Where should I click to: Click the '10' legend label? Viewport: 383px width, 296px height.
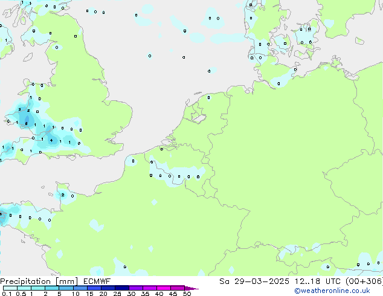point(76,294)
